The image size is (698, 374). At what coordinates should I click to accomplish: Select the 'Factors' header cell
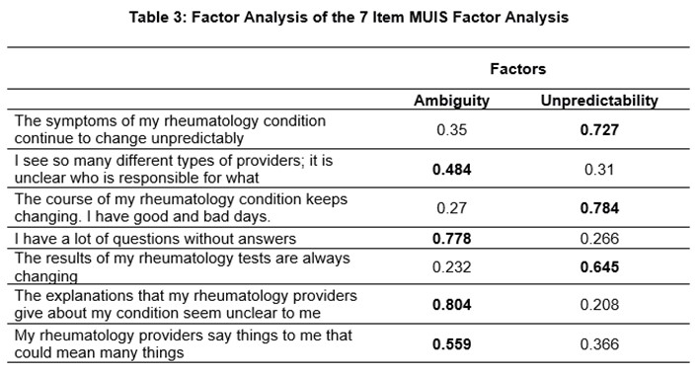tap(517, 69)
